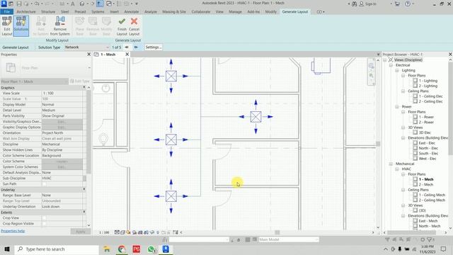Image resolution: width=453 pixels, height=255 pixels.
Task: Click the Edit Layout tool
Action: 6,26
